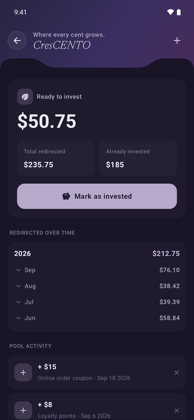The height and width of the screenshot is (420, 194).
Task: Click the piggy bank icon
Action: click(x=66, y=196)
